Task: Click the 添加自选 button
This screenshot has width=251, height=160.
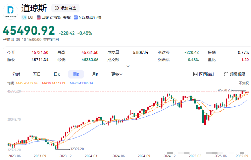Action: click(x=66, y=8)
